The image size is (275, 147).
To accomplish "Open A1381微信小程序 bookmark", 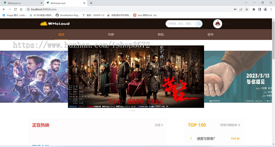I will (41, 15).
